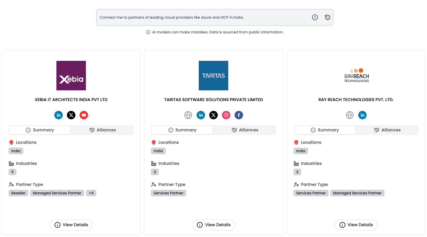
Task: Click industries count 5 on Xebia card
Action: (12, 172)
